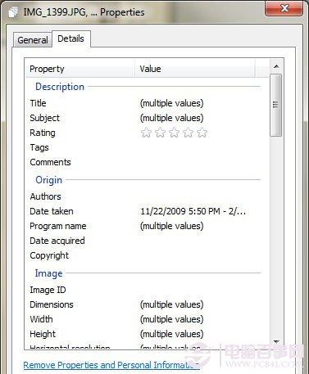Screen dimensions: 309x374
Task: Select the Rating property label
Action: tap(43, 133)
